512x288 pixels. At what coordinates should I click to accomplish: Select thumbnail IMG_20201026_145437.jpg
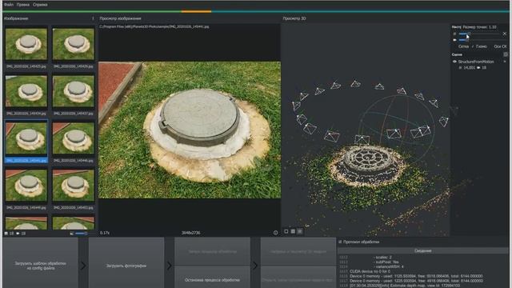pos(74,91)
